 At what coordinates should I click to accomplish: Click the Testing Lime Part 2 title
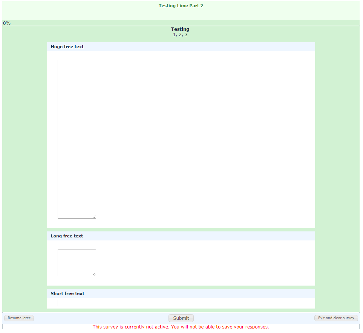(x=181, y=6)
